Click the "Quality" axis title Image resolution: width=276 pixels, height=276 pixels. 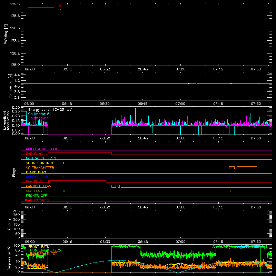[9, 224]
